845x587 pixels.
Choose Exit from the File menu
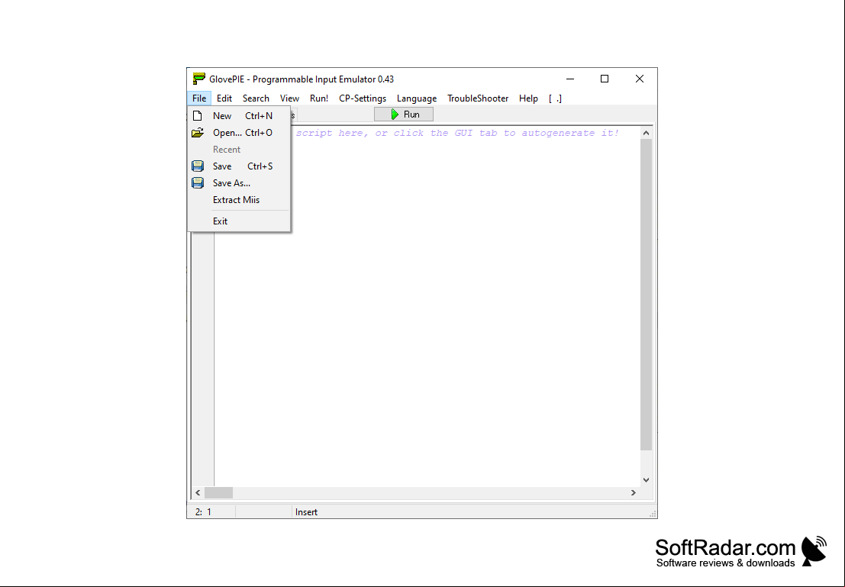click(x=239, y=221)
